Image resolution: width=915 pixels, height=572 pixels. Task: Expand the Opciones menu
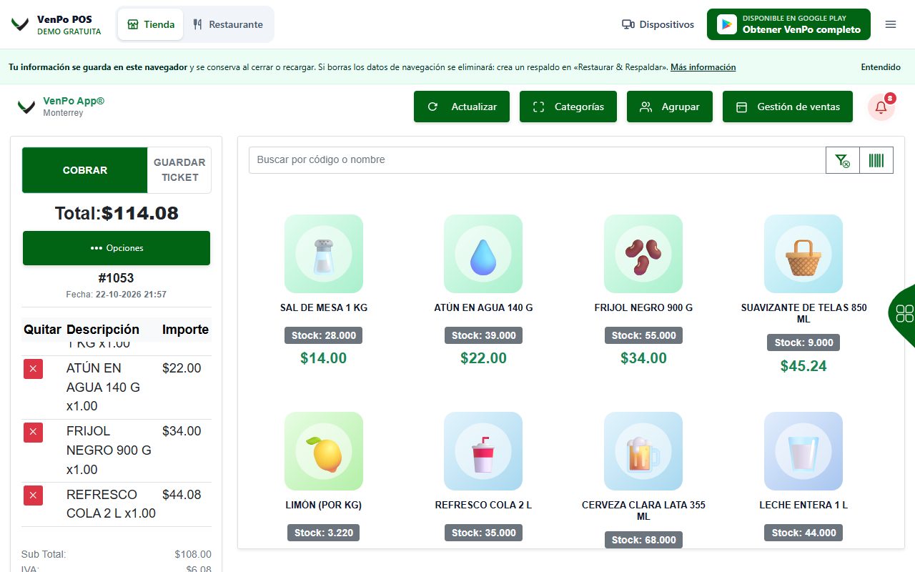tap(117, 248)
